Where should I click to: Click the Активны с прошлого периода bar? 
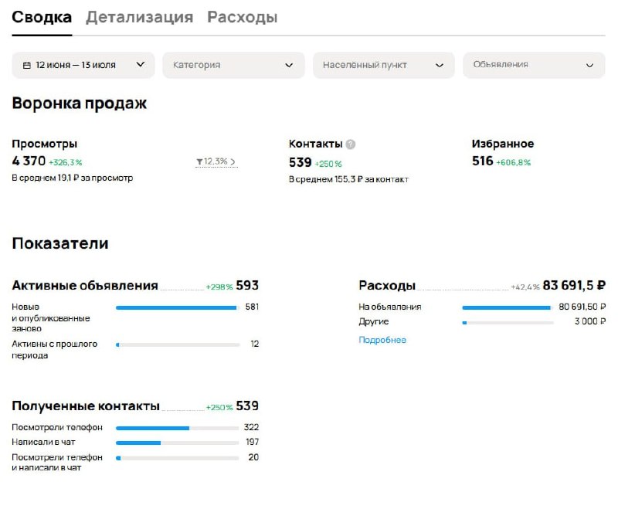pos(178,344)
